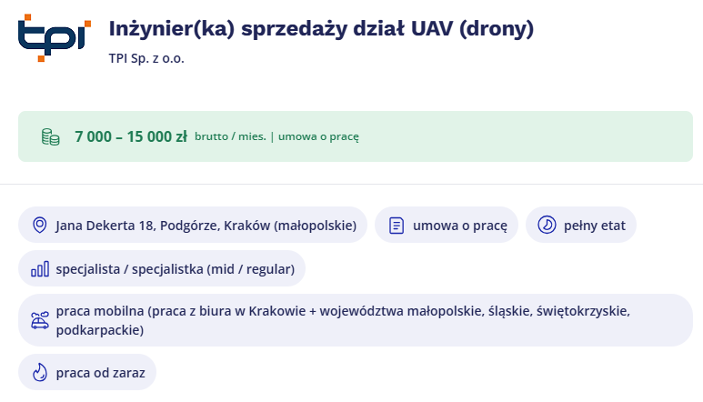Click the job title heading

321,29
